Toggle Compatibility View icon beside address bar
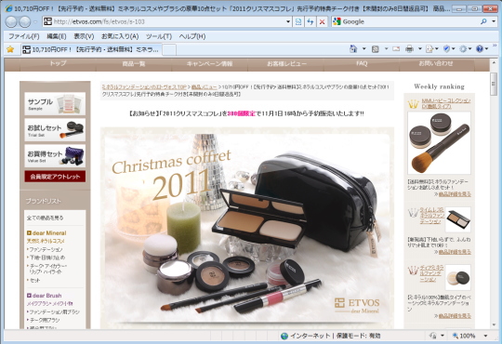502x344 pixels. click(x=298, y=21)
